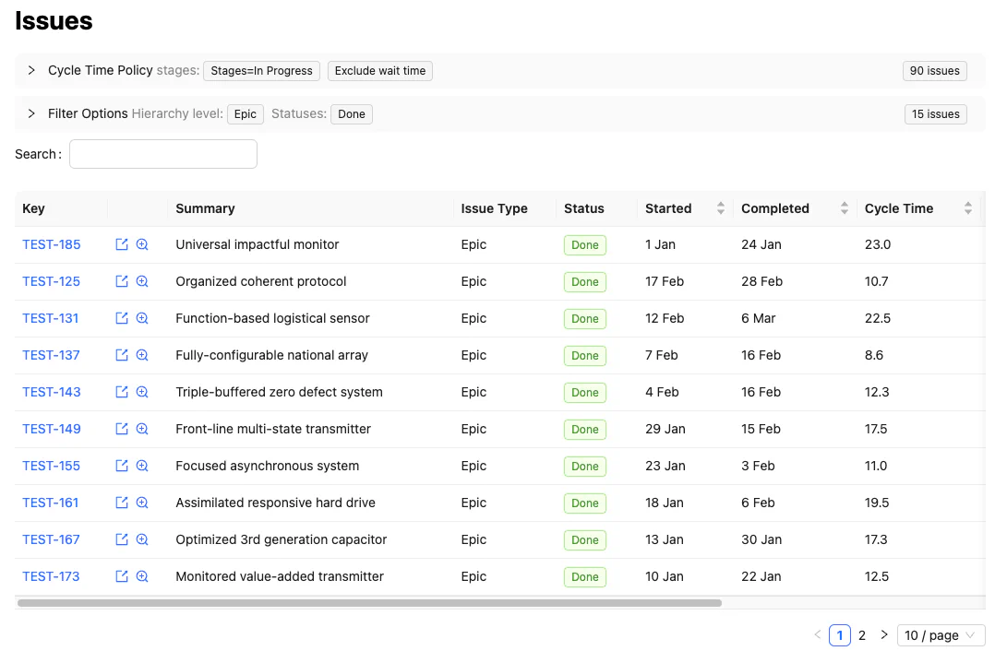The width and height of the screenshot is (995, 651).
Task: Click summary 'Triple-buffered zero defect system'
Action: [x=279, y=392]
